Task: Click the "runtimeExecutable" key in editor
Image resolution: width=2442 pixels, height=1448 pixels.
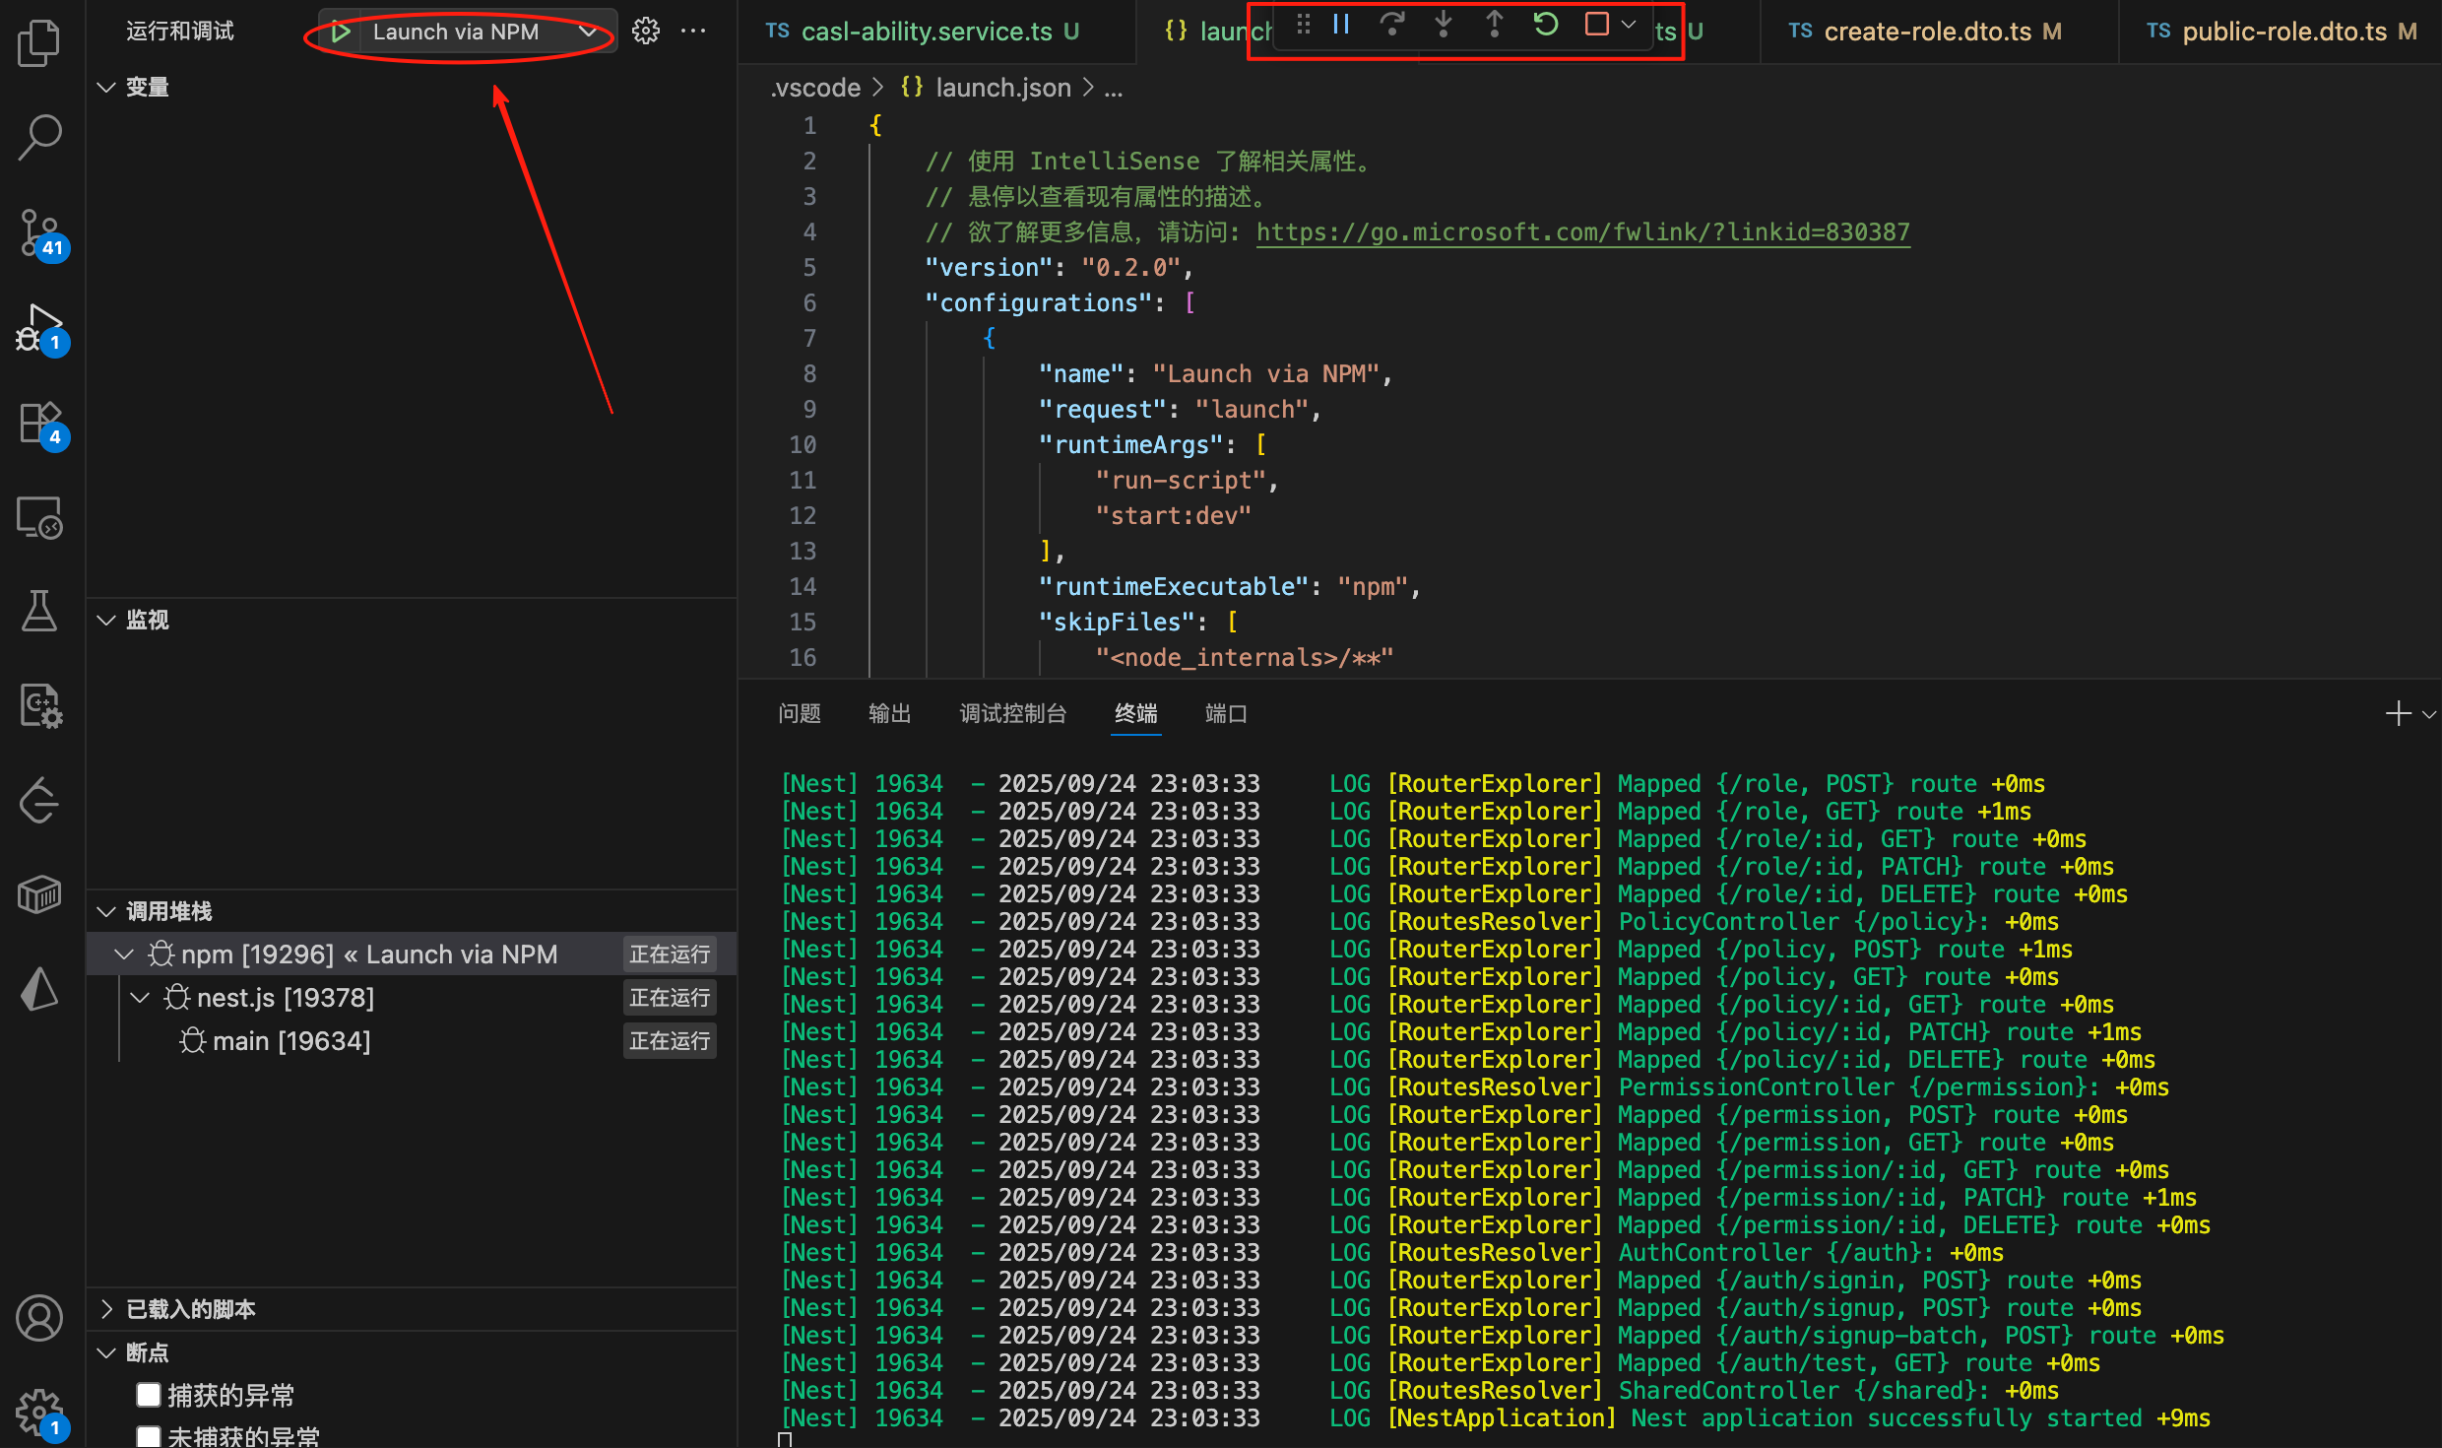Action: pos(1174,587)
